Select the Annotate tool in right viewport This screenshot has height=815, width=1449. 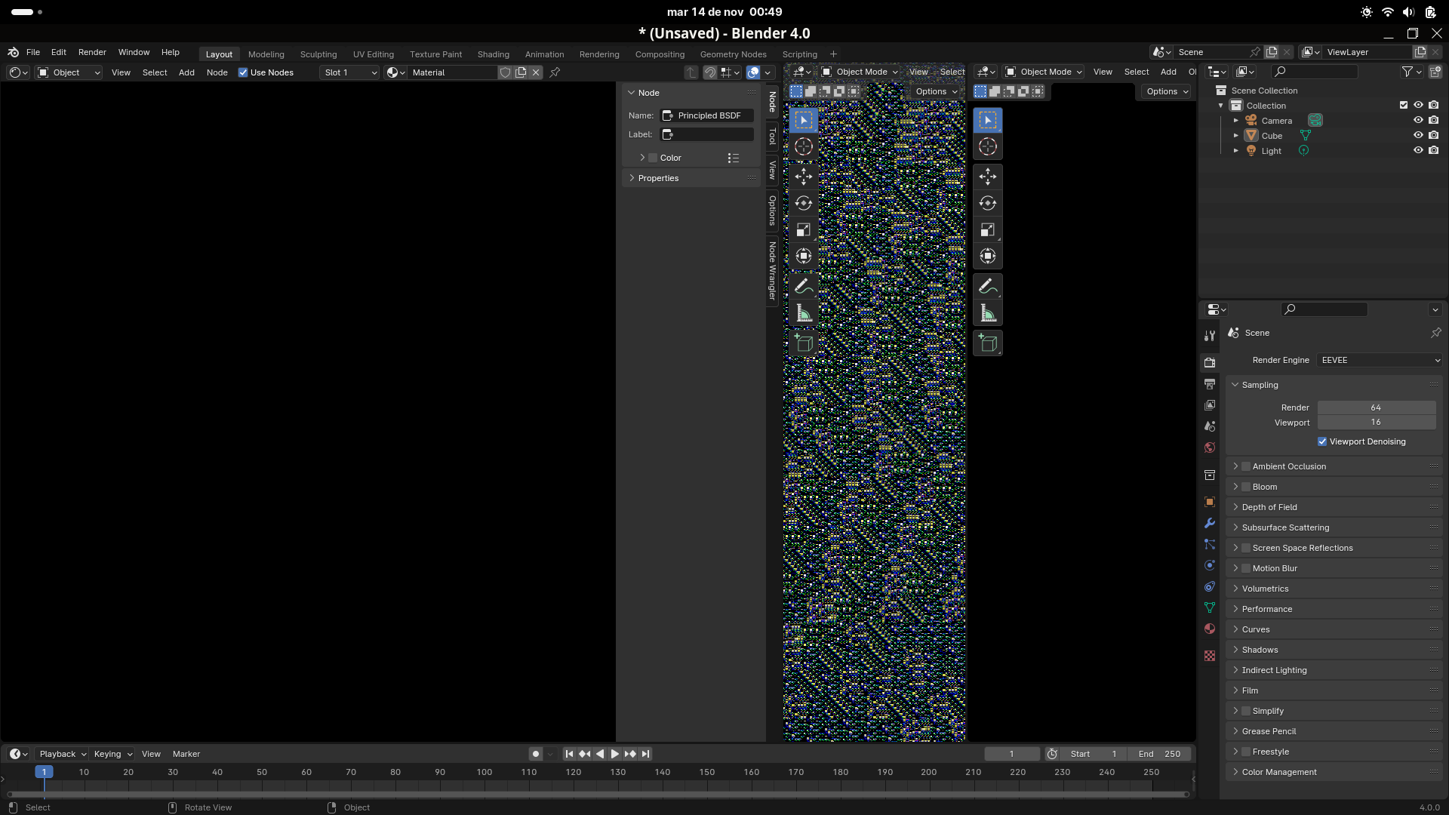coord(988,286)
